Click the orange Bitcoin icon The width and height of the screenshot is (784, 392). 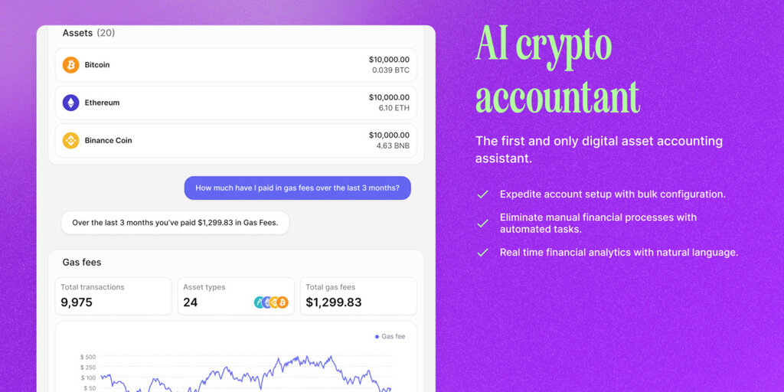pos(70,65)
